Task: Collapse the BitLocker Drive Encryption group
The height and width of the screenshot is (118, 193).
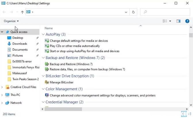Action: pyautogui.click(x=43, y=76)
